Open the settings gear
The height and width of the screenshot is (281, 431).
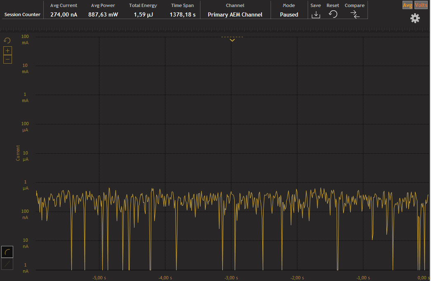pyautogui.click(x=415, y=19)
